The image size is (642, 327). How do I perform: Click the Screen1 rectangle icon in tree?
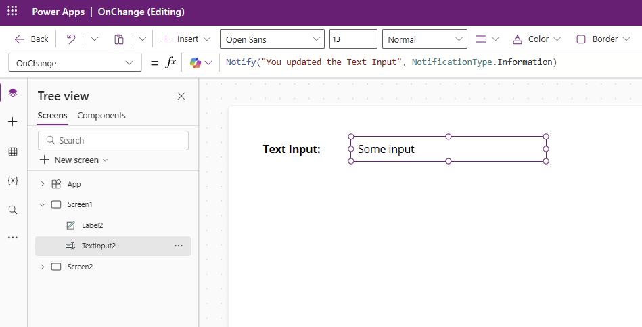point(56,204)
